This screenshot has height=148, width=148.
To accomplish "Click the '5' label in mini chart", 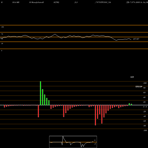I will click(x=95, y=140).
